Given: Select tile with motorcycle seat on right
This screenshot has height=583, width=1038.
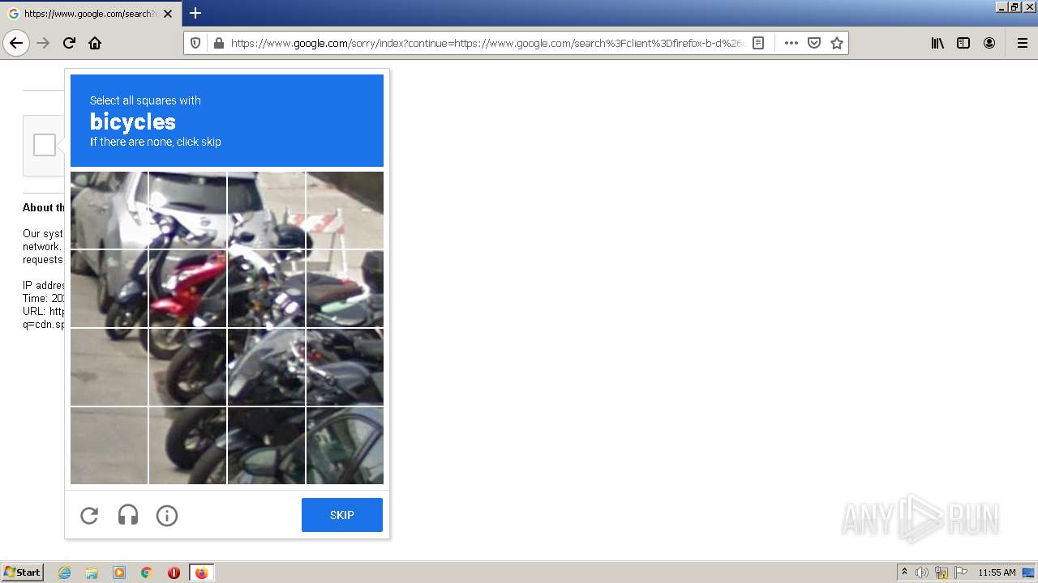Looking at the screenshot, I should coord(345,288).
